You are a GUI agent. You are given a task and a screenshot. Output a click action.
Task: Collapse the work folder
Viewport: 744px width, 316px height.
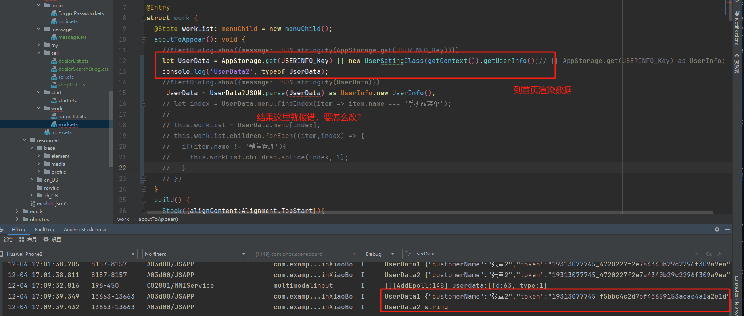point(38,108)
